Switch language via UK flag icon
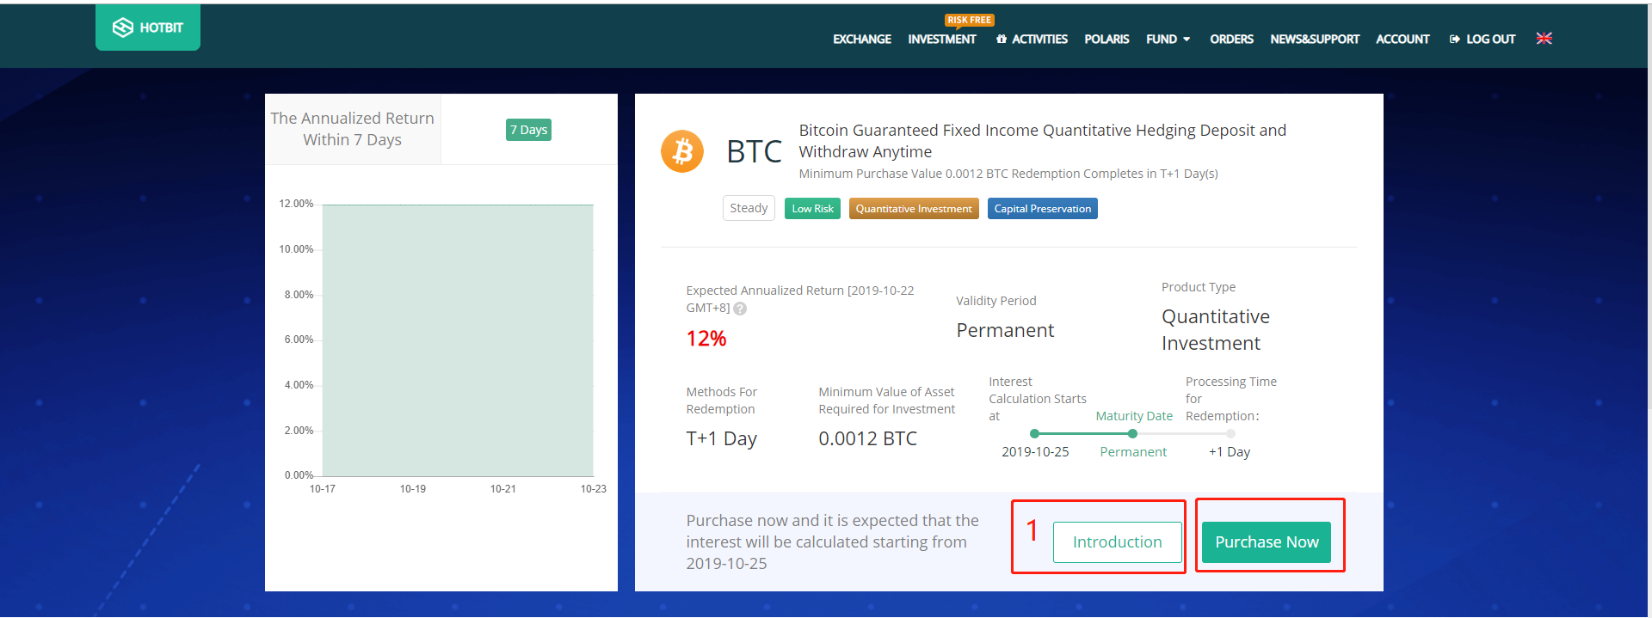 click(1544, 39)
